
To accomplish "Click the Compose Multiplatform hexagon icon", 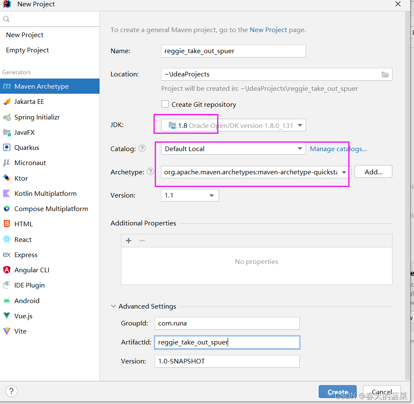I will 7,209.
